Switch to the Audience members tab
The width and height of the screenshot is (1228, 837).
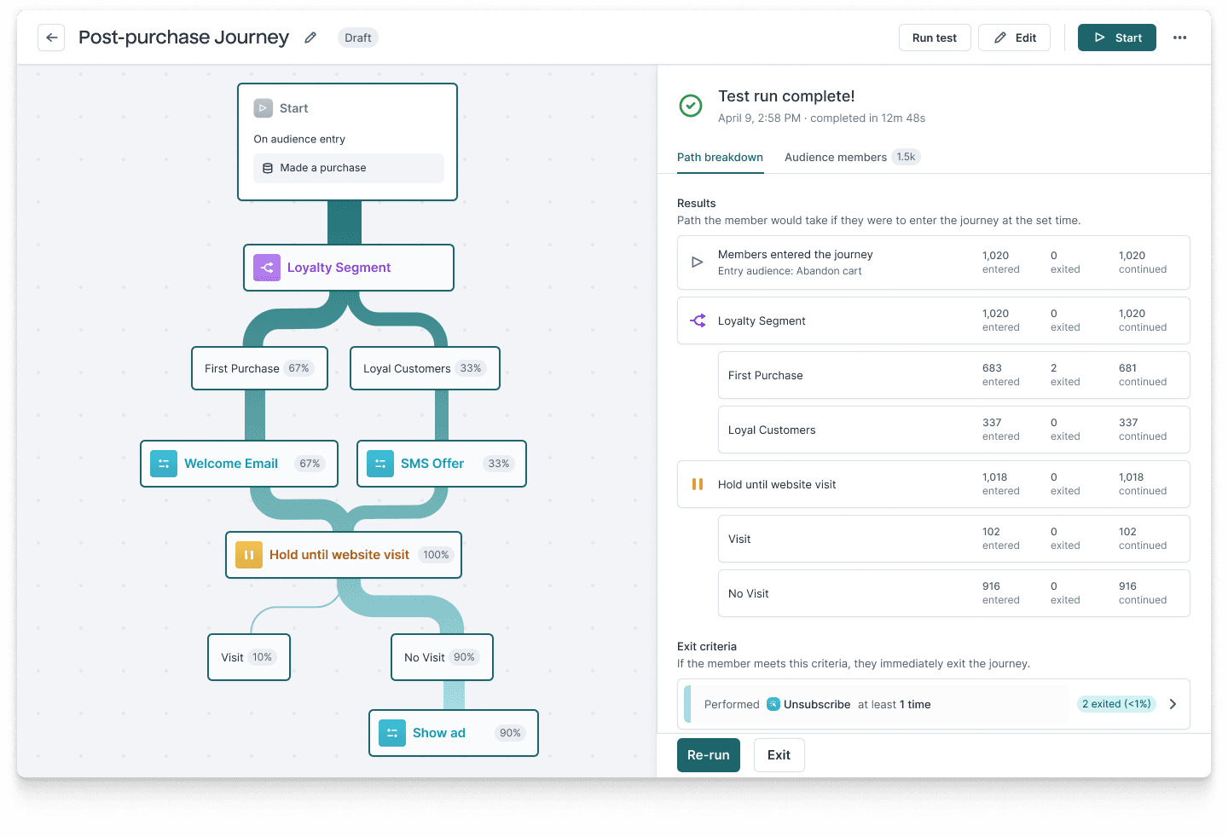click(x=836, y=158)
